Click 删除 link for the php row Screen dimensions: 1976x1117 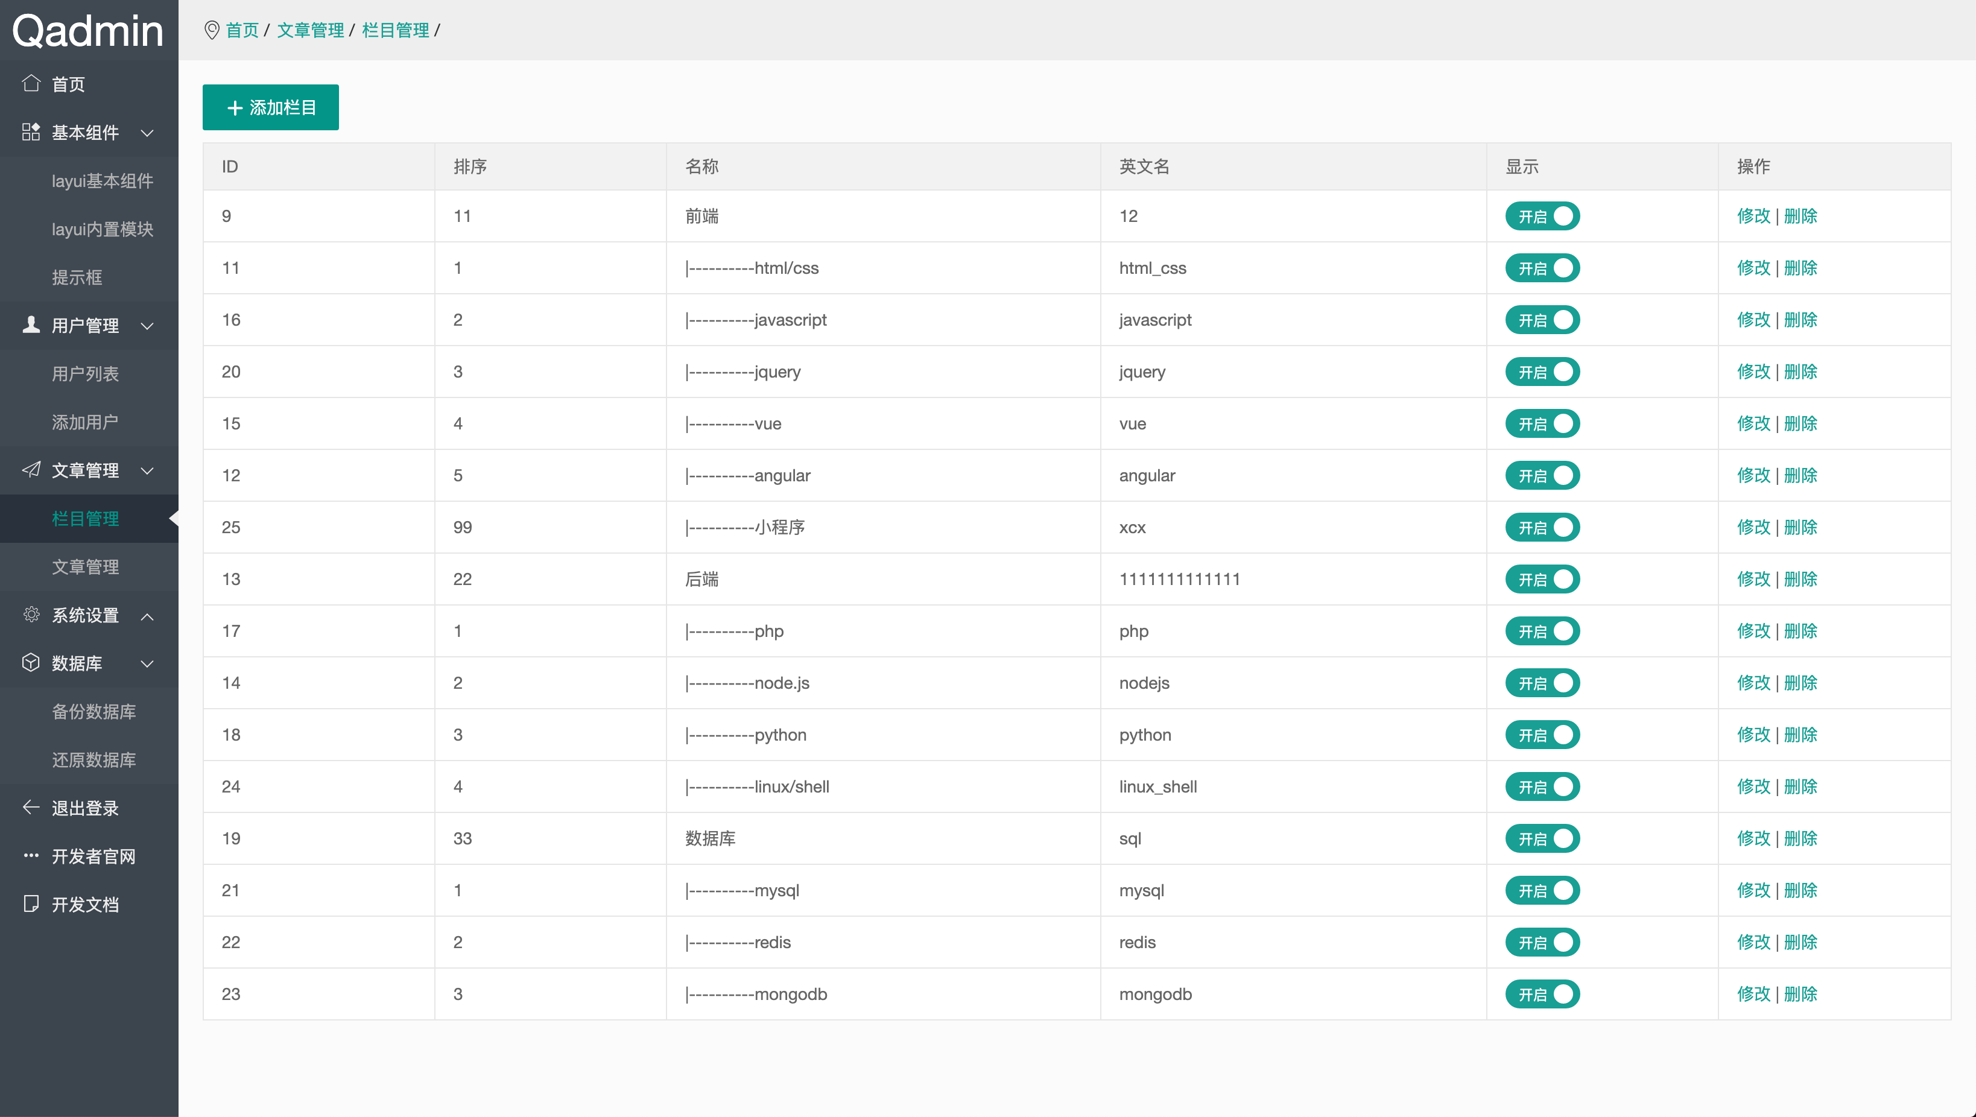pos(1800,631)
